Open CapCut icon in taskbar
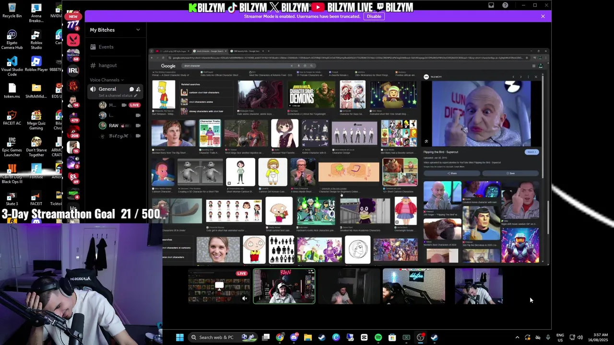The image size is (614, 345). (x=364, y=337)
